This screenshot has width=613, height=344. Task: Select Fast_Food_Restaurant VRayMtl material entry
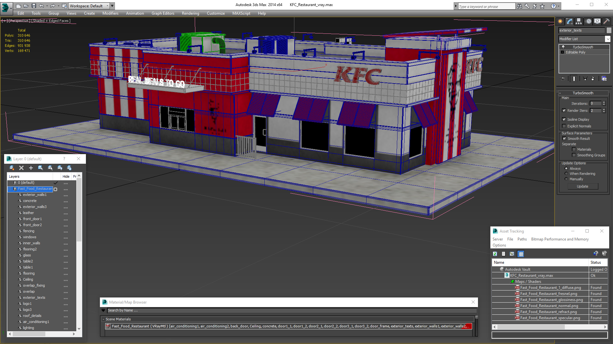coord(288,326)
